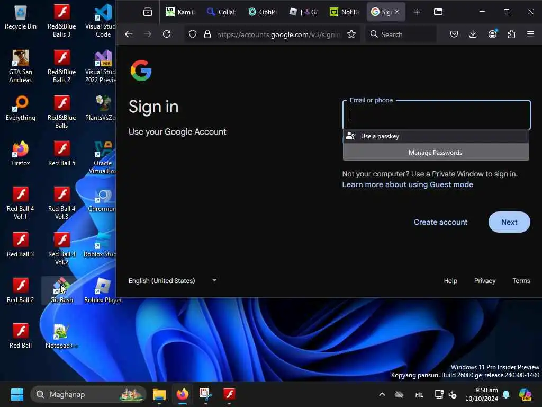Open Manage Passwords

436,153
